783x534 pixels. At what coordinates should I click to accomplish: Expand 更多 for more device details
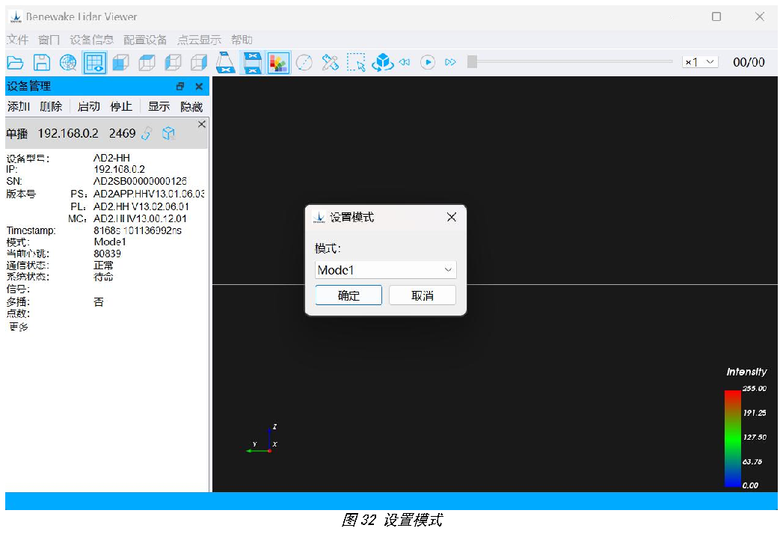pos(19,327)
